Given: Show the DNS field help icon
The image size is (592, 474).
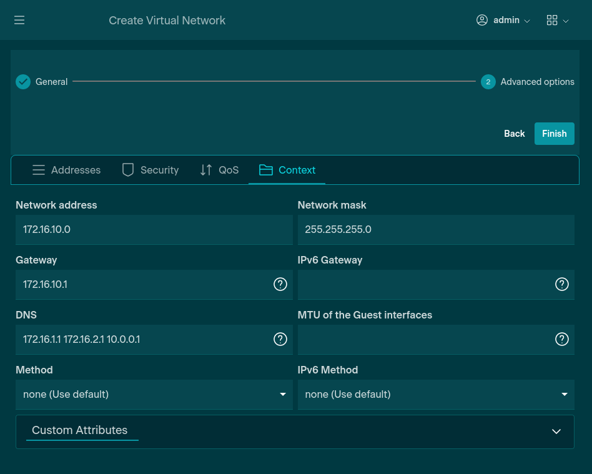Looking at the screenshot, I should pos(280,340).
